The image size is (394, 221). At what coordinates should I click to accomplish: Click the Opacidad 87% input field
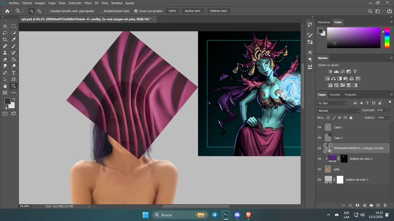click(381, 110)
